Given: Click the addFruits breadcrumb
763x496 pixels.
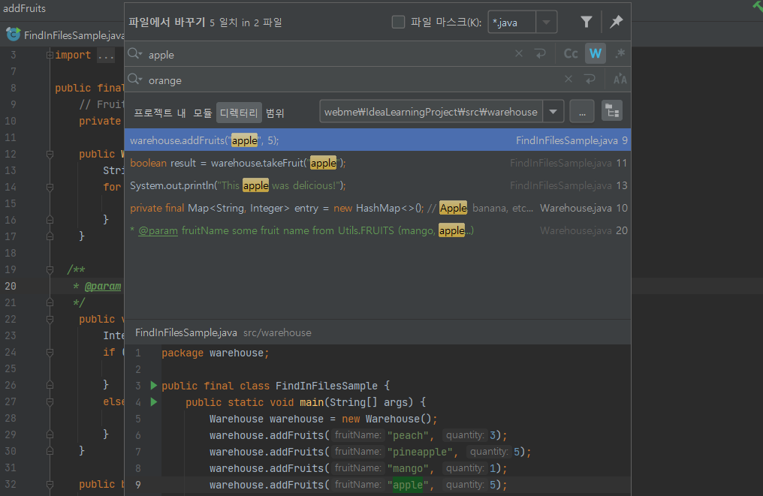Looking at the screenshot, I should tap(24, 8).
